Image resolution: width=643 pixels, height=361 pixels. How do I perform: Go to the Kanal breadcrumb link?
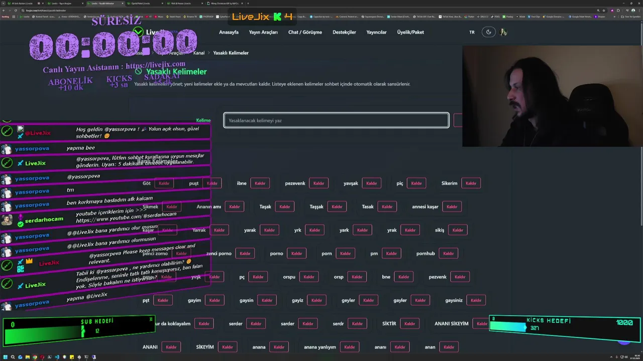199,53
